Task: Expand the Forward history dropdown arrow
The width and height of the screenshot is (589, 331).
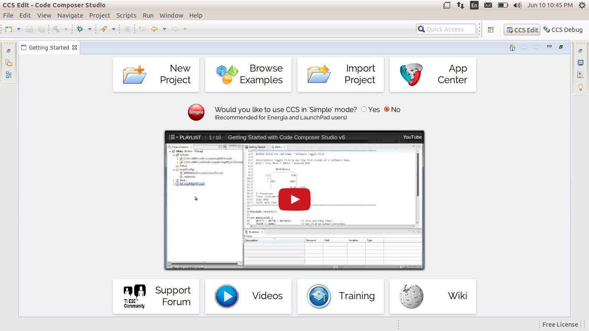Action: pos(185,29)
